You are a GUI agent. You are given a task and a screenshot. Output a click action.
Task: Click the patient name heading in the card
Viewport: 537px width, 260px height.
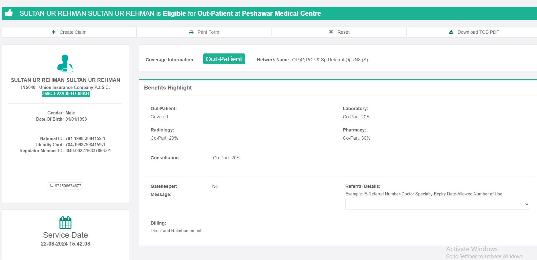tap(65, 80)
